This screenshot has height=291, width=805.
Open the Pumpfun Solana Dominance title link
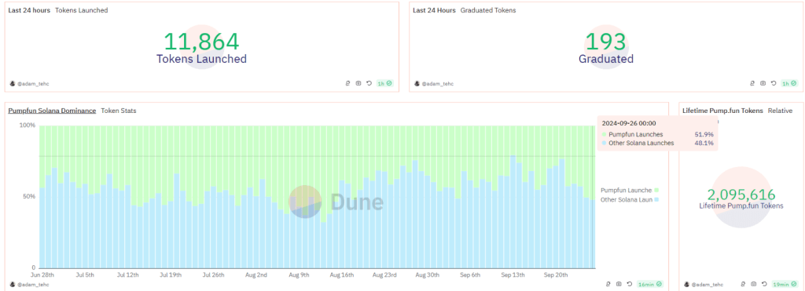click(51, 110)
